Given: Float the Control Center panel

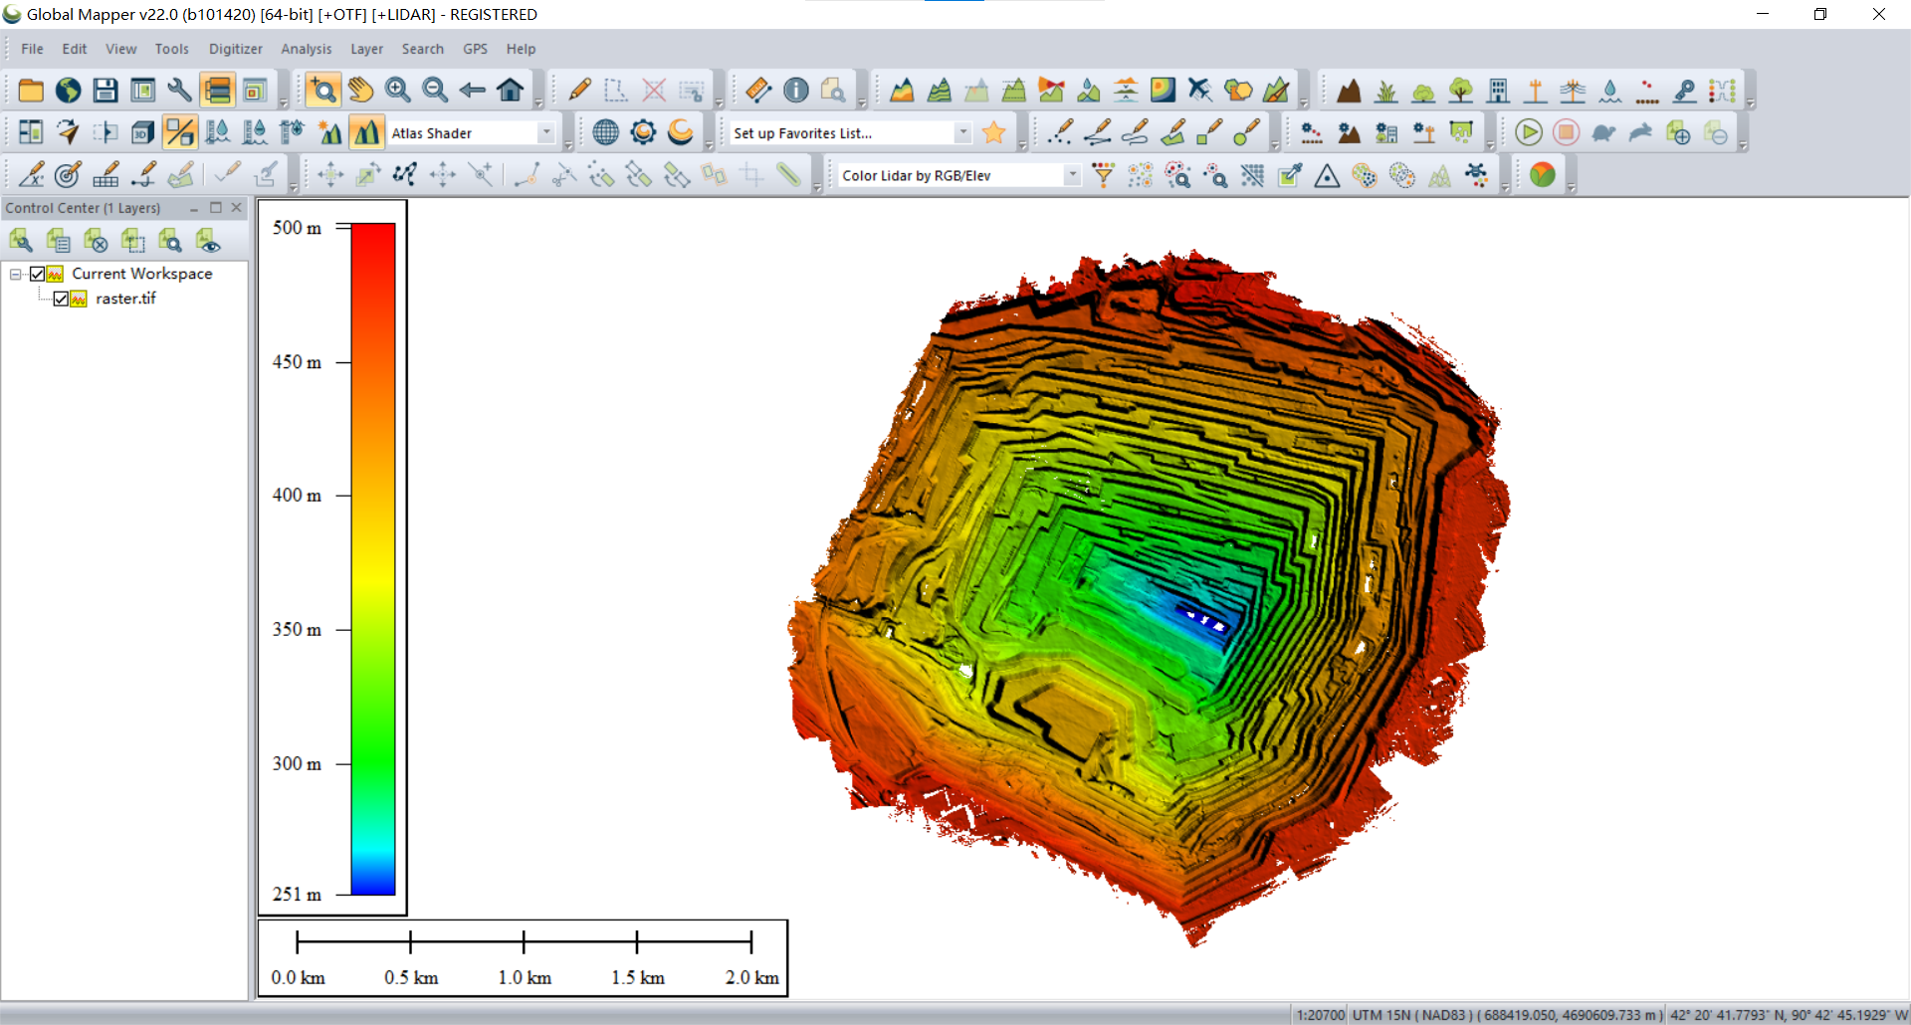Looking at the screenshot, I should pyautogui.click(x=215, y=208).
